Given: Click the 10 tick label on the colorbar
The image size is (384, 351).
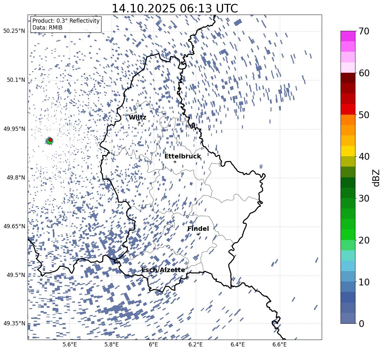Looking at the screenshot, I should tap(364, 282).
